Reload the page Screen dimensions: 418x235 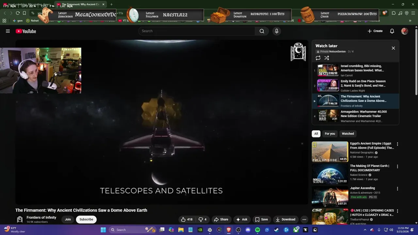tap(18, 13)
